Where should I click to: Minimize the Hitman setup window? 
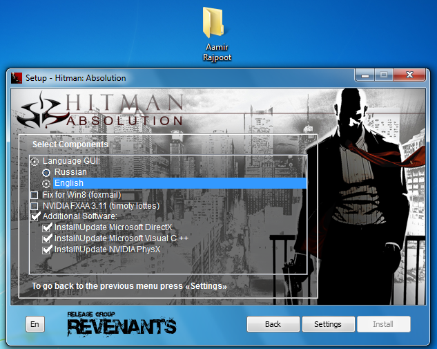pyautogui.click(x=365, y=75)
